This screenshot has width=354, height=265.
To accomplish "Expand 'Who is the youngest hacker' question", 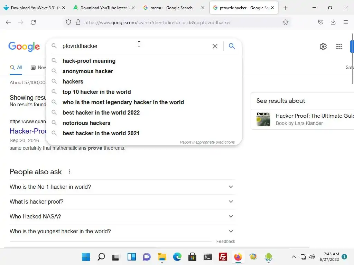I will [x=122, y=232].
